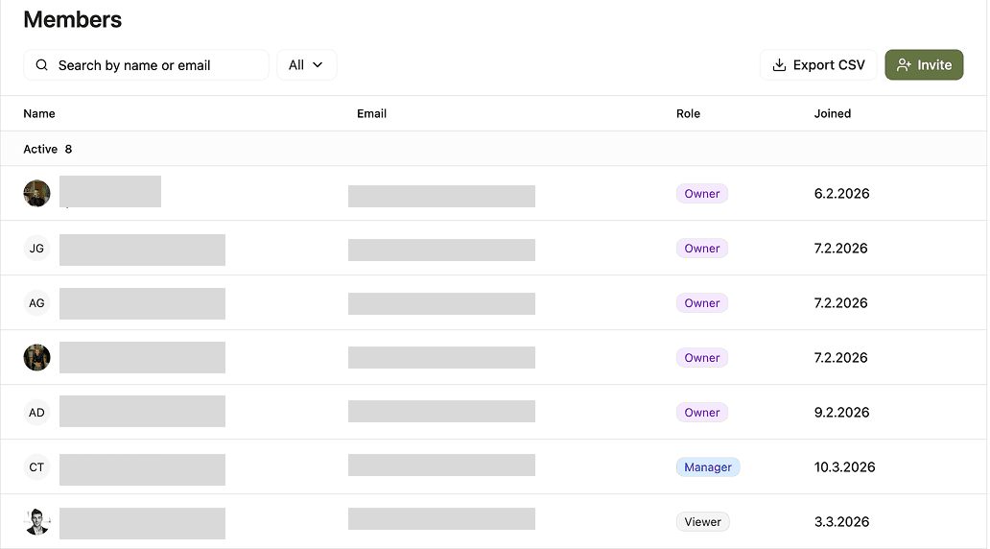This screenshot has width=990, height=549.
Task: Click the JG initials avatar
Action: click(x=36, y=249)
